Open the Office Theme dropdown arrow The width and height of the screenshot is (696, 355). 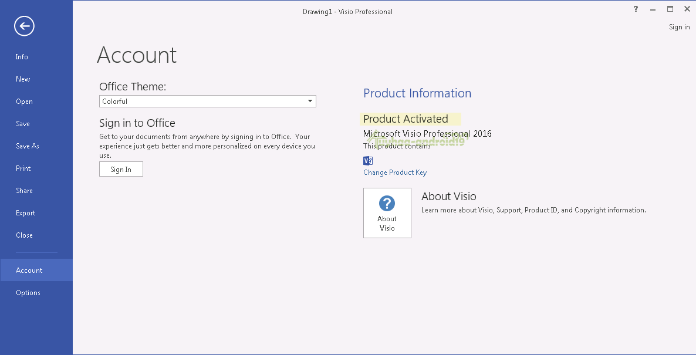click(310, 101)
